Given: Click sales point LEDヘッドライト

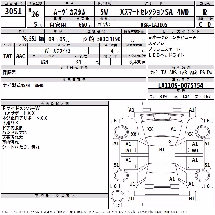Looking at the screenshot, I should click(x=166, y=55).
